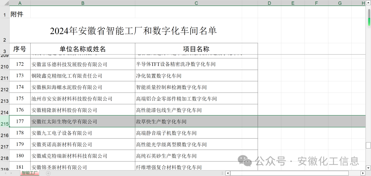Select row 213 header
Viewport: 371px width, 176px height.
(4, 98)
